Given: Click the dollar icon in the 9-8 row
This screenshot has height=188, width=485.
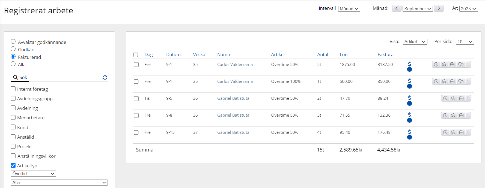Looking at the screenshot, I should point(409,115).
